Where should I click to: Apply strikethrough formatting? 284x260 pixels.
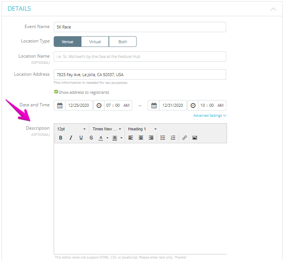(91, 138)
